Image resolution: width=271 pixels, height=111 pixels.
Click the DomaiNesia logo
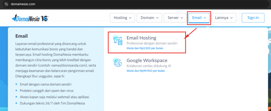pyautogui.click(x=30, y=18)
